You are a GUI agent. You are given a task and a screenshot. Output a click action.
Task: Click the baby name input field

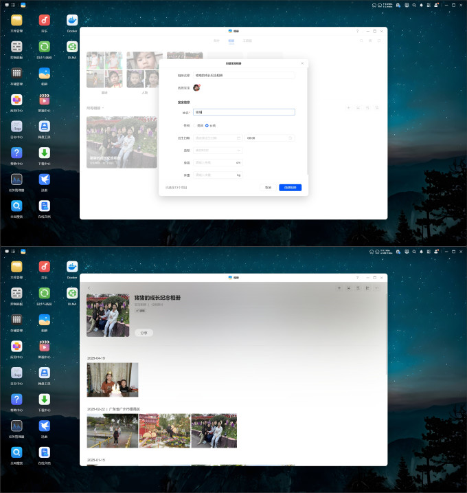(244, 112)
